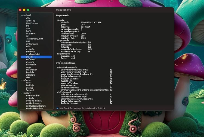Click the Hibernate Mode label
The width and height of the screenshot is (204, 137).
(x=68, y=86)
